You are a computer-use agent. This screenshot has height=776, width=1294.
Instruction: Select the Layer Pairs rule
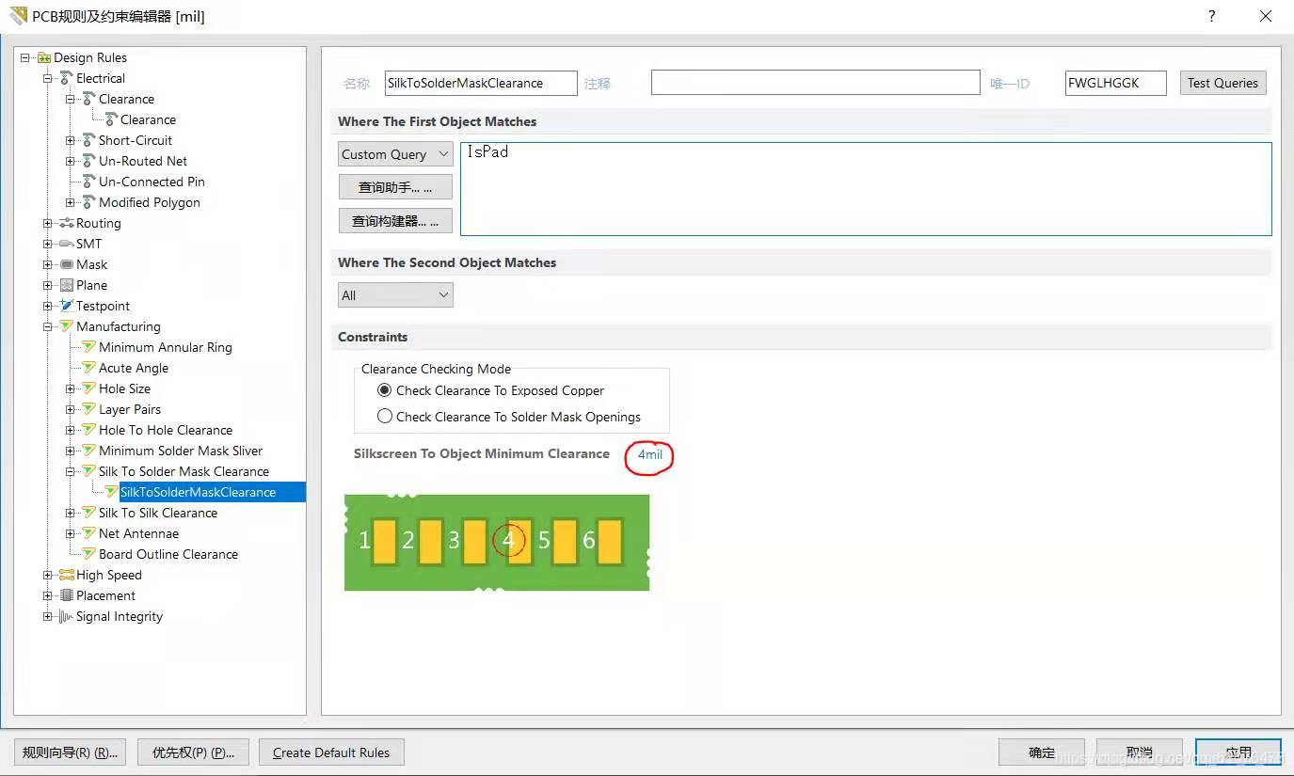coord(130,409)
